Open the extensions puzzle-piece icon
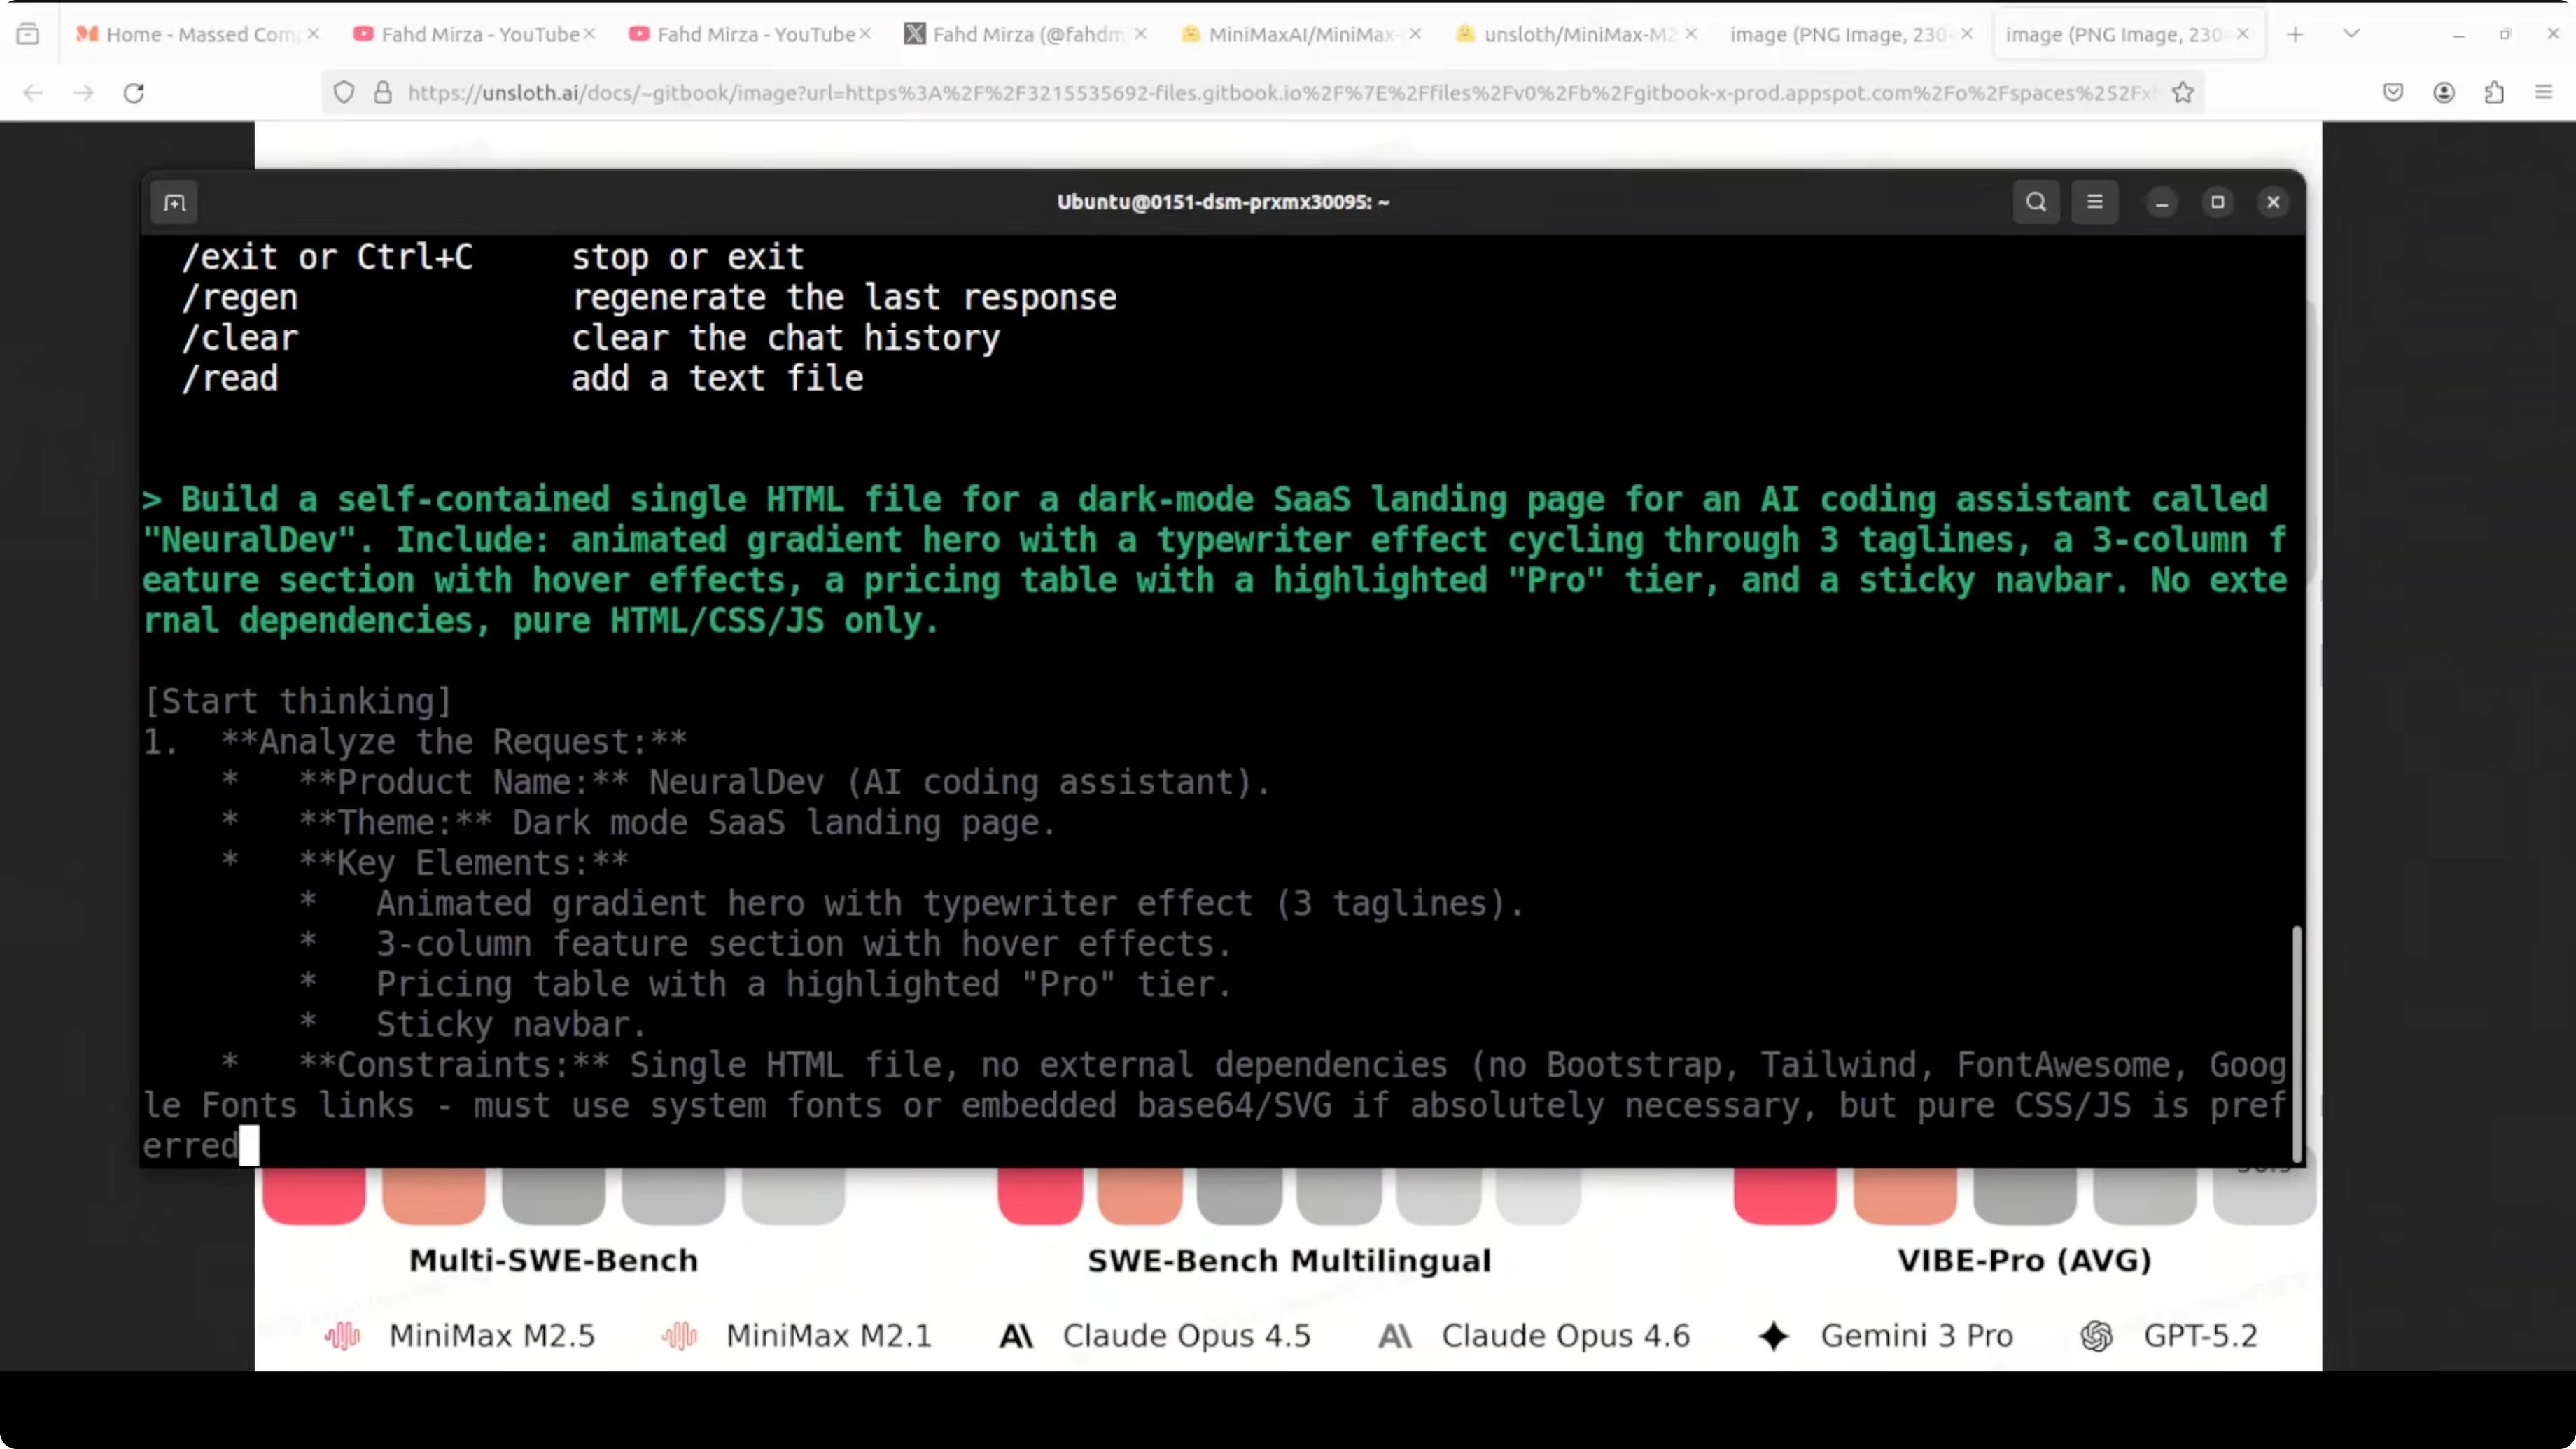The width and height of the screenshot is (2576, 1449). (2495, 92)
